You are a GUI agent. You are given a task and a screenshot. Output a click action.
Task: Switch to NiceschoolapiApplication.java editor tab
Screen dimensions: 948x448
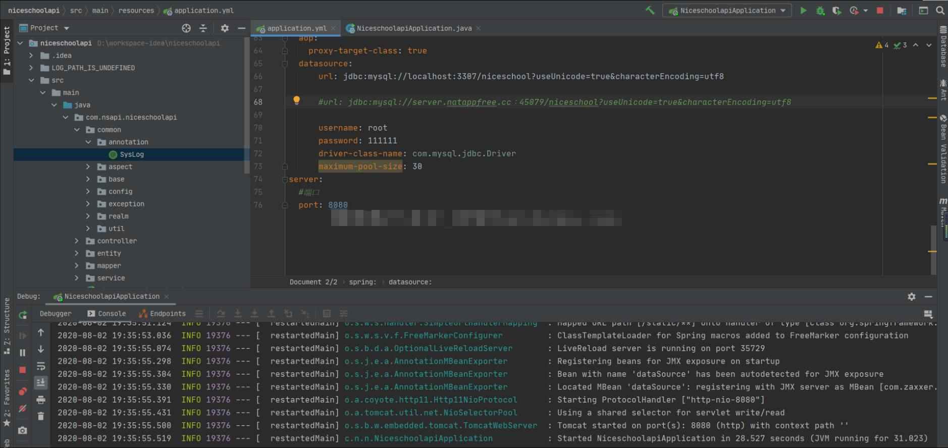414,28
